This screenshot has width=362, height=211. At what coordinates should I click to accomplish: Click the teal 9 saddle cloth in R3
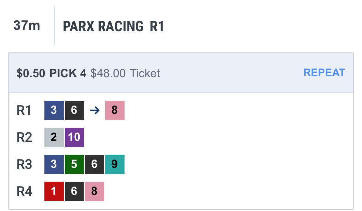[115, 164]
